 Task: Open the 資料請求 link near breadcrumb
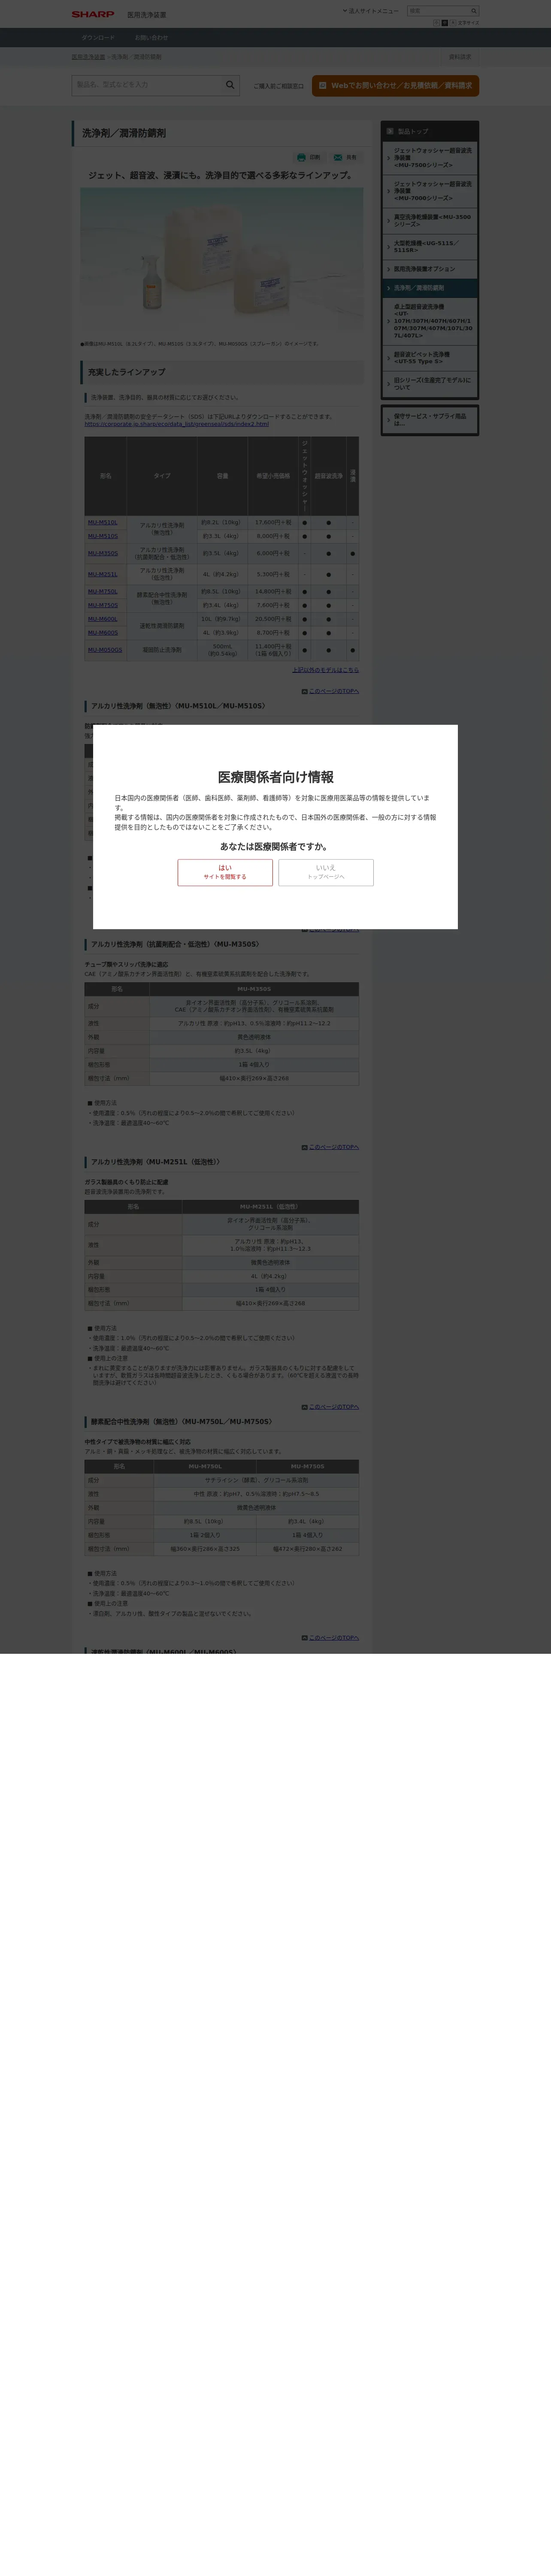[460, 57]
